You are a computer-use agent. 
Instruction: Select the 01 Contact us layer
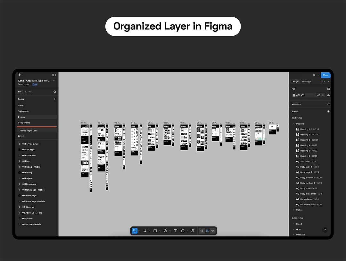click(29, 155)
